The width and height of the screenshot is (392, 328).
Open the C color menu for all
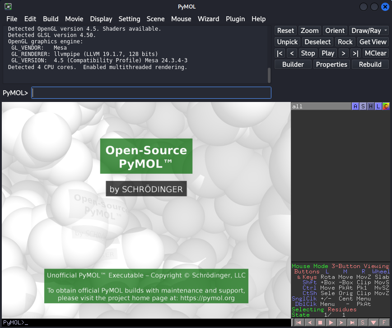(x=386, y=106)
